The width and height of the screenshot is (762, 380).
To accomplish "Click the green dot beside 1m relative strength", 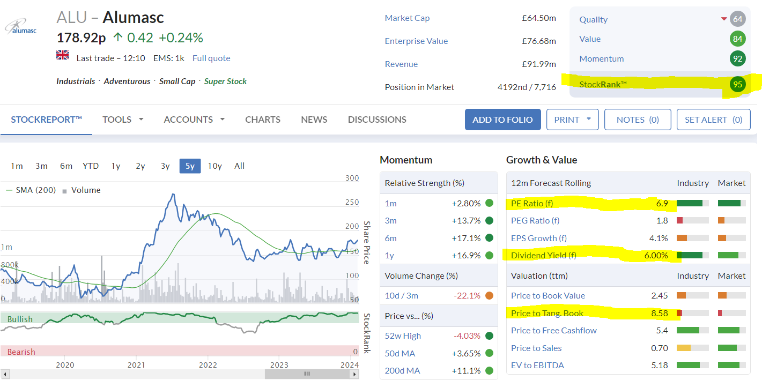I will [x=489, y=203].
